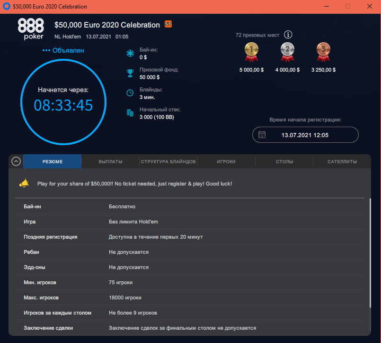Image resolution: width=381 pixels, height=343 pixels.
Task: Switch to the ИГРОКИ tab
Action: click(x=226, y=161)
